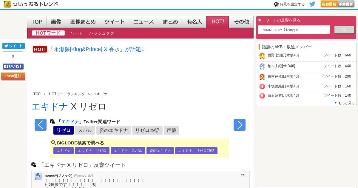Open 東村芽依[日向坂46] ranking entry

(x=283, y=76)
